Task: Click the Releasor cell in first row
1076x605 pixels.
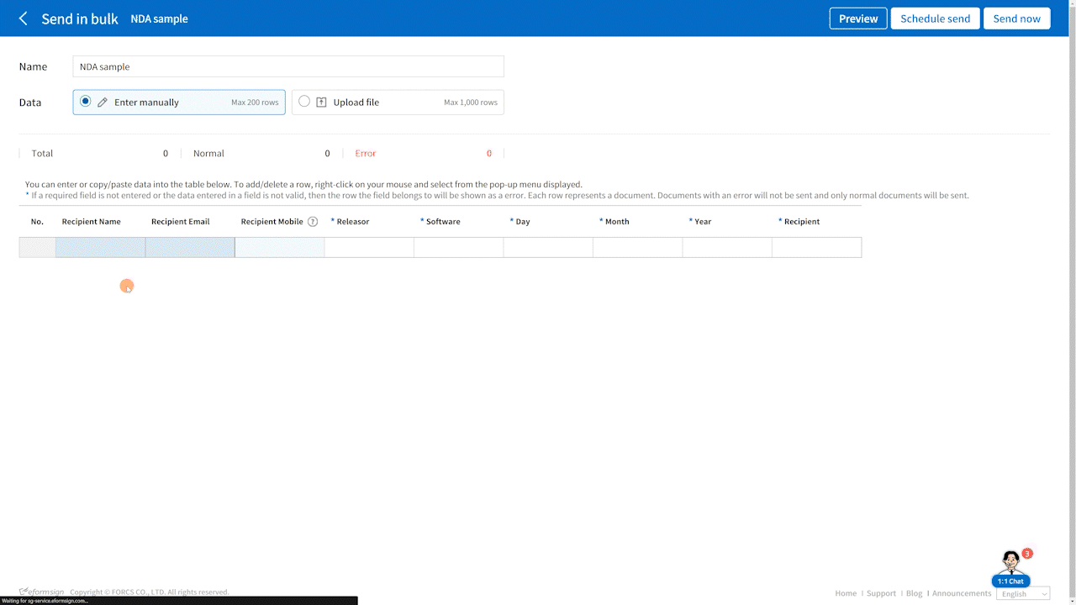Action: point(369,247)
